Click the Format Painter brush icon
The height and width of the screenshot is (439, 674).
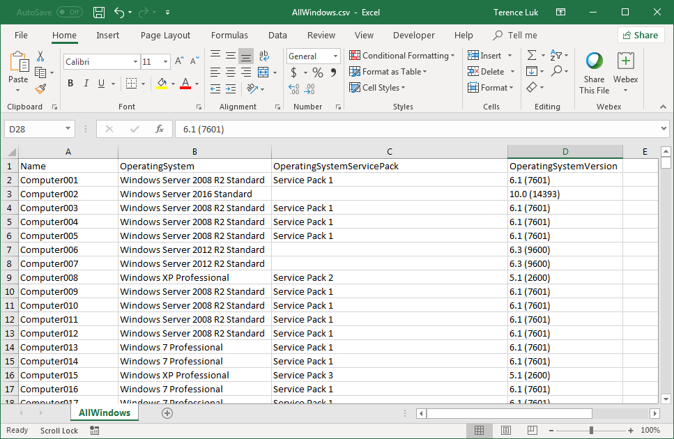(40, 89)
